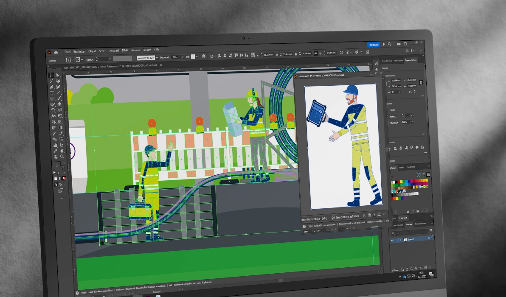Toggle constrain proportions link in control bar
Viewport: 506px width, 297px height.
(x=315, y=53)
